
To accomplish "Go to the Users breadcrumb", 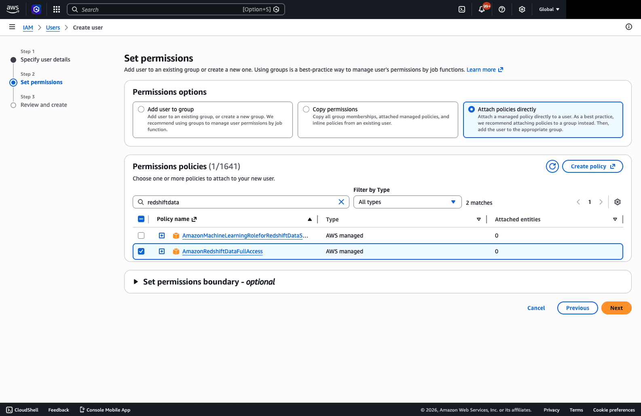I will 53,28.
